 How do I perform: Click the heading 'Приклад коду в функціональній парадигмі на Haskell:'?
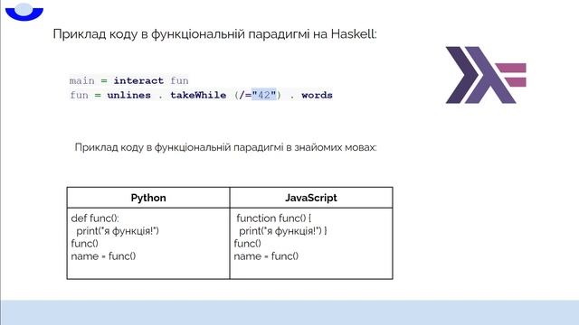pos(214,34)
